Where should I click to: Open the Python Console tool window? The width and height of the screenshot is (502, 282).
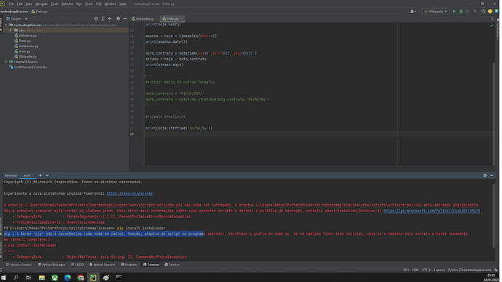(x=102, y=265)
